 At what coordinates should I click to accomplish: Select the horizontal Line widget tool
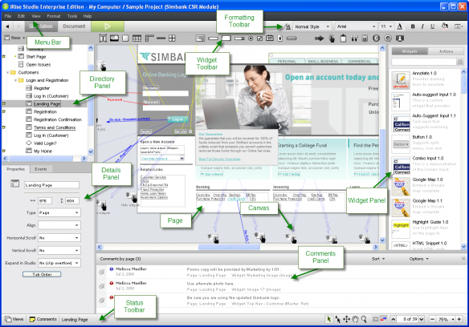(x=161, y=38)
